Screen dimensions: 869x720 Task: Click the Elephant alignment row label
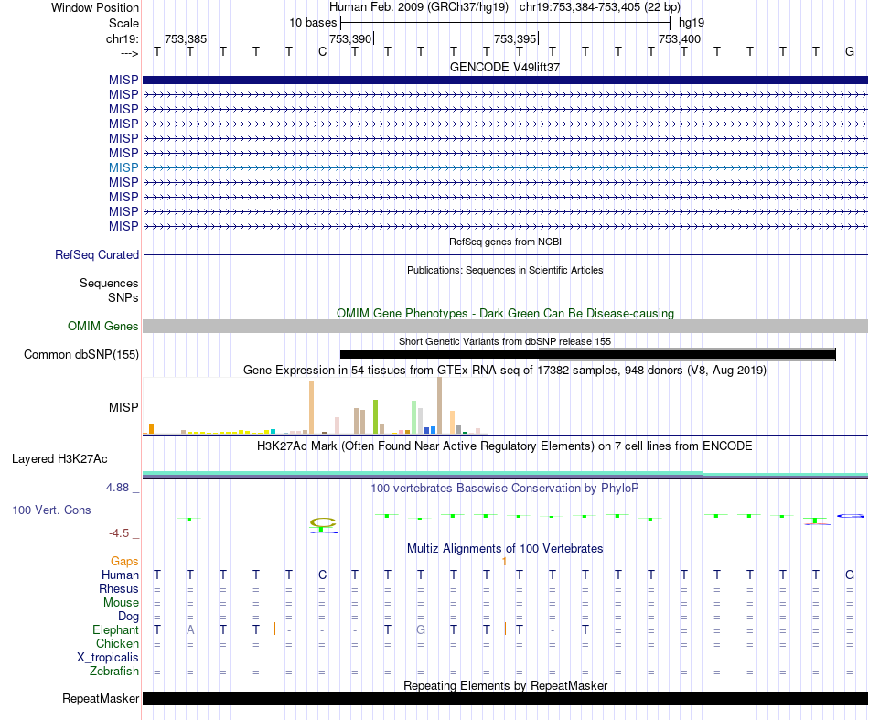pos(115,630)
